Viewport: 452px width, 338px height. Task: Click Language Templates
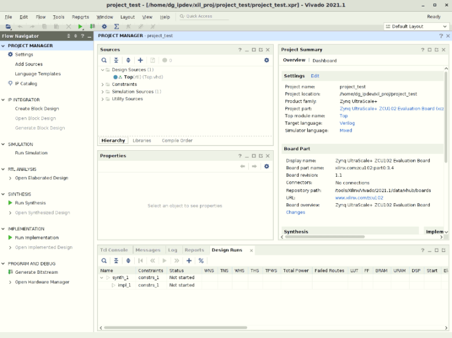[38, 74]
